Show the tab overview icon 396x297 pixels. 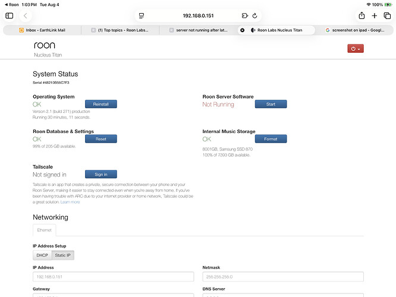pyautogui.click(x=387, y=15)
